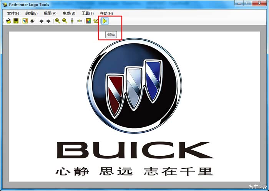
Task: Maximize the Pathfinder Logo Tools window
Action: point(248,3)
